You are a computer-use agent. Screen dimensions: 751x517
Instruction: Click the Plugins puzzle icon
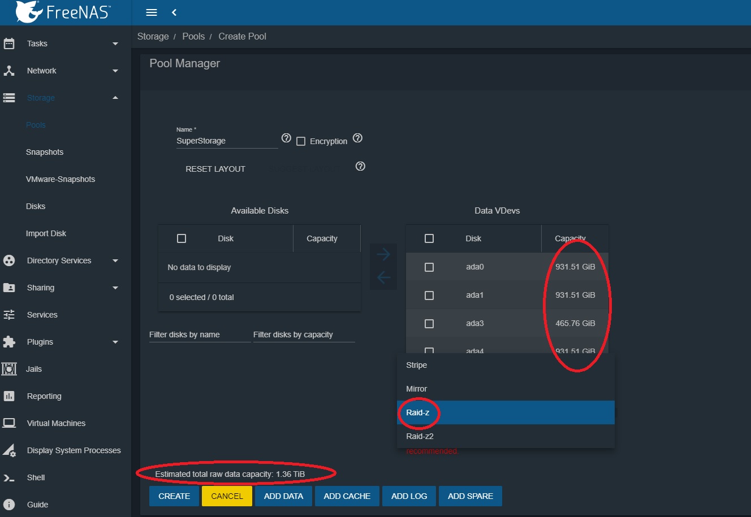(x=9, y=342)
